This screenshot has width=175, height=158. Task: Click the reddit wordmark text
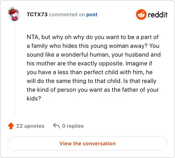pos(157,15)
